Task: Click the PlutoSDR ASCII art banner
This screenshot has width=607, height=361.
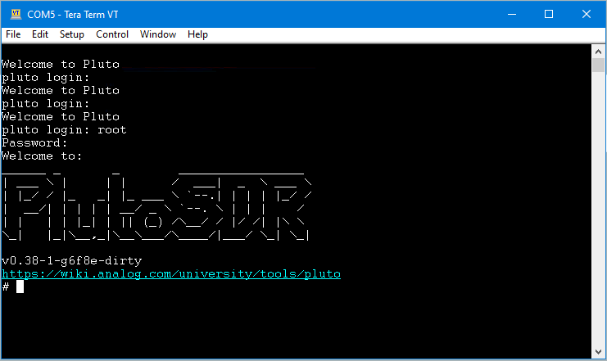Action: pyautogui.click(x=156, y=207)
